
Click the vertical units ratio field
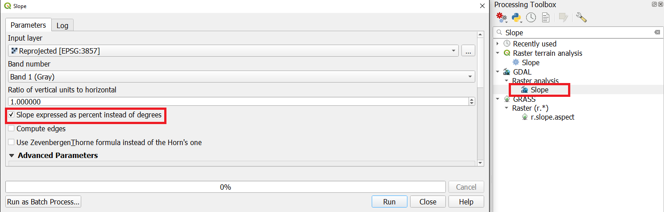pyautogui.click(x=238, y=102)
